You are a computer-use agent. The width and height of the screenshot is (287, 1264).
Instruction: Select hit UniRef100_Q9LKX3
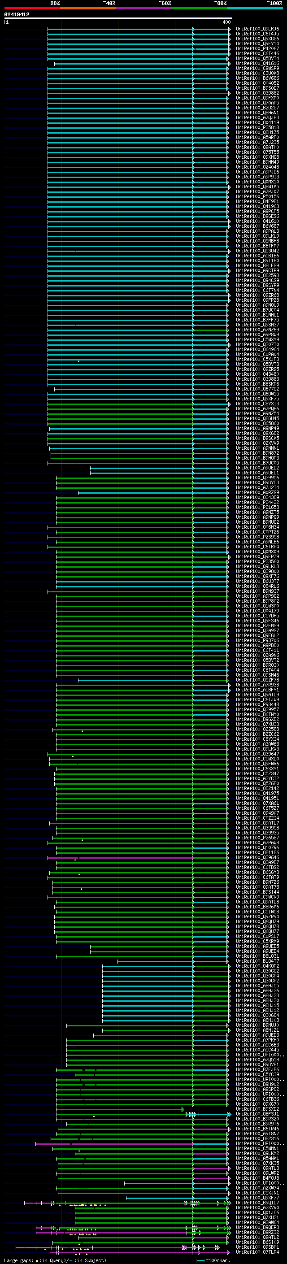[x=257, y=749]
